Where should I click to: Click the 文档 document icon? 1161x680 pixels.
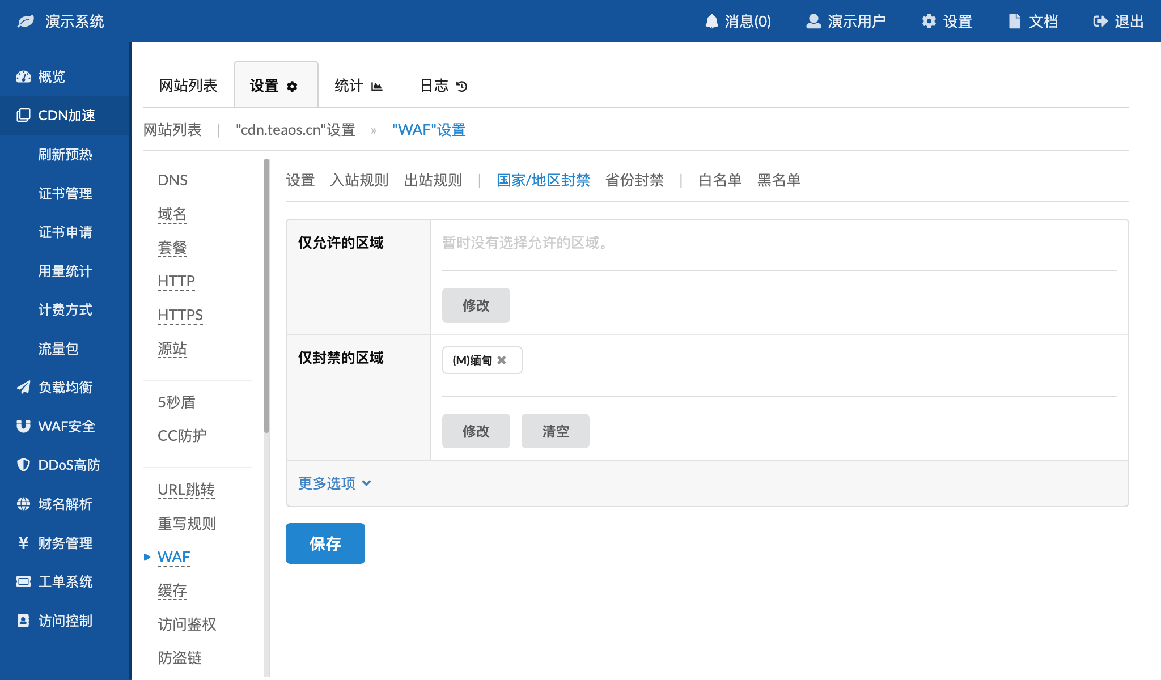click(x=1015, y=22)
